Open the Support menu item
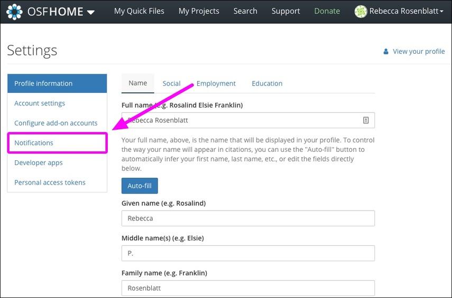Viewport: 452px width, 298px height. [x=285, y=11]
